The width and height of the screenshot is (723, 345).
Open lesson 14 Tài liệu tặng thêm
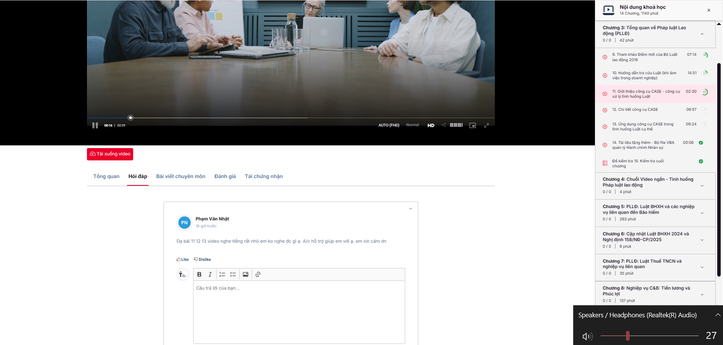click(x=655, y=145)
